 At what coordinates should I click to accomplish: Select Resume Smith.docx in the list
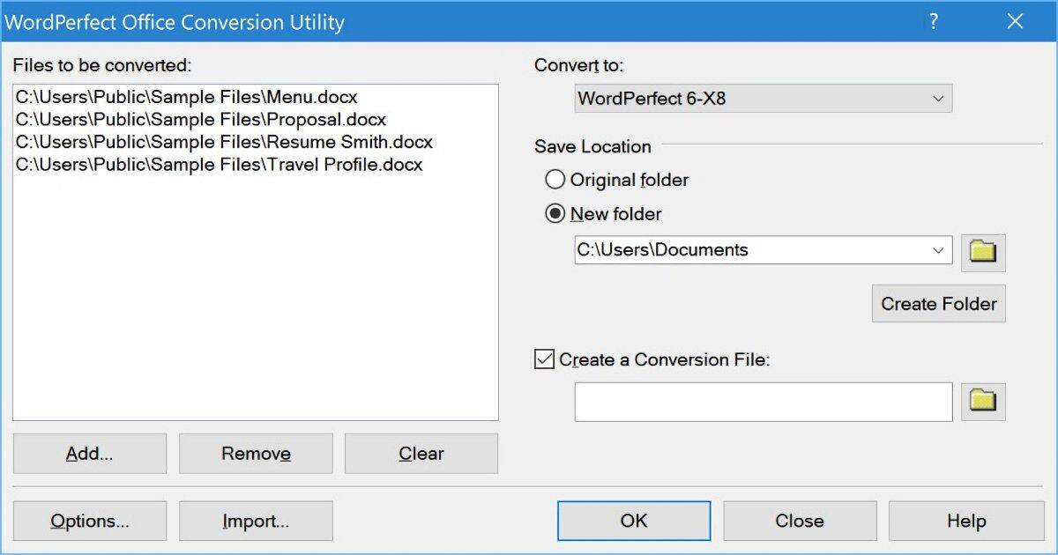(x=224, y=142)
